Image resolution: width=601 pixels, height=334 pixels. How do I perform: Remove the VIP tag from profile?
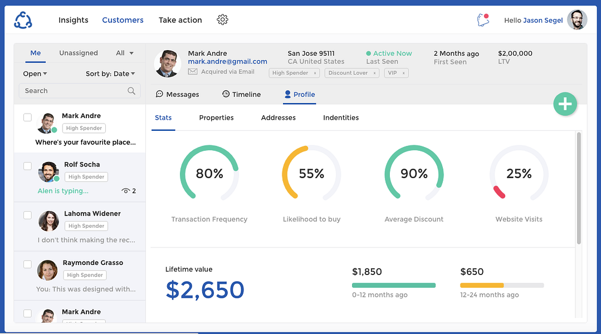point(404,73)
